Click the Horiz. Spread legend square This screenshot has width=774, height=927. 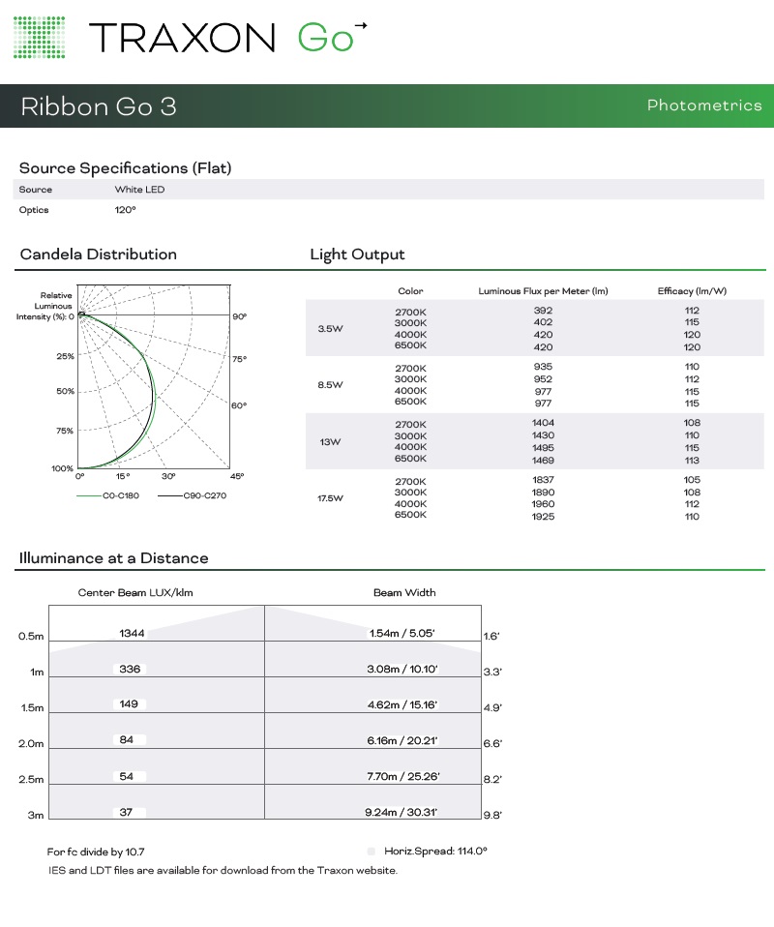pyautogui.click(x=371, y=852)
